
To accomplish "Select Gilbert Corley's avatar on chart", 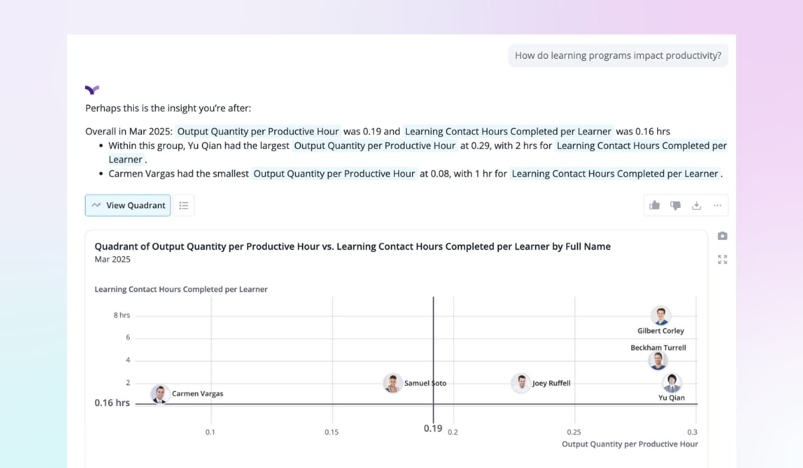I will [661, 316].
